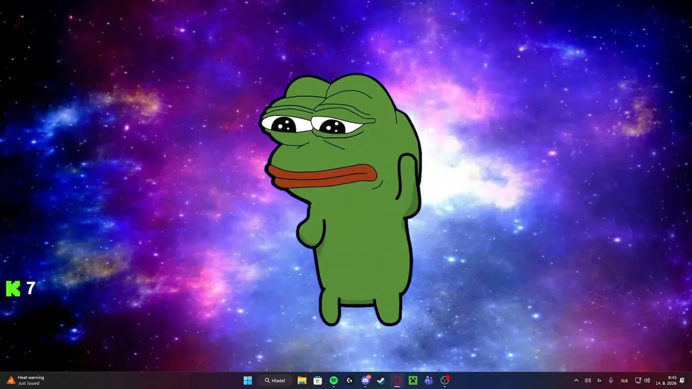Open the Windows Start menu
The height and width of the screenshot is (389, 692).
pyautogui.click(x=248, y=380)
